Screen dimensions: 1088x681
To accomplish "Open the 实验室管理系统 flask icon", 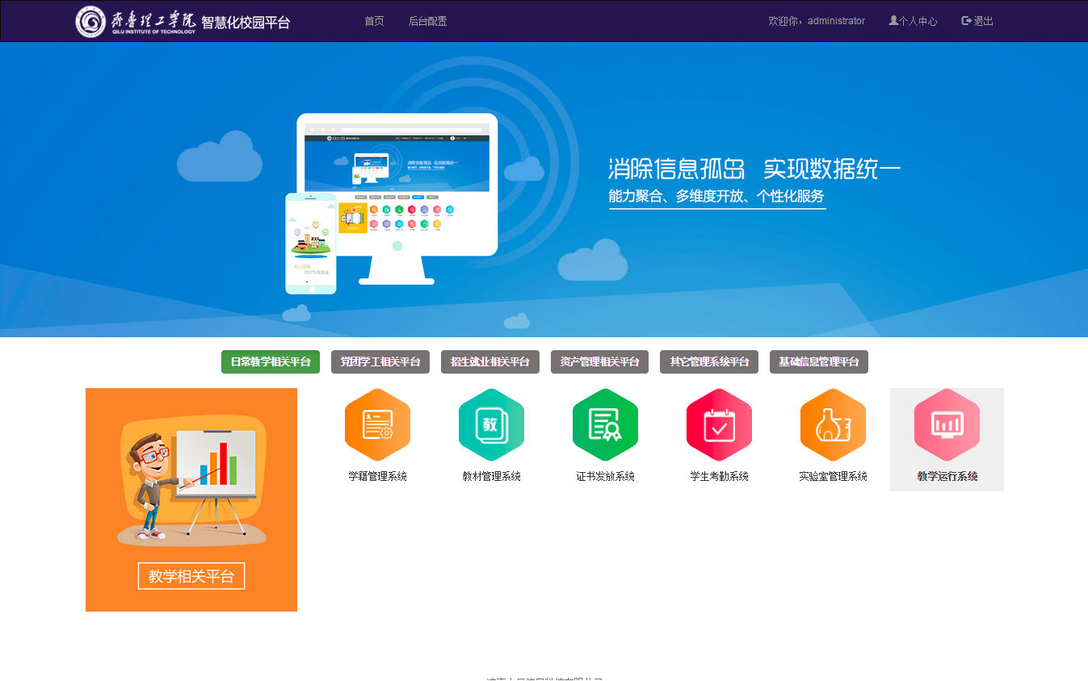I will click(833, 424).
